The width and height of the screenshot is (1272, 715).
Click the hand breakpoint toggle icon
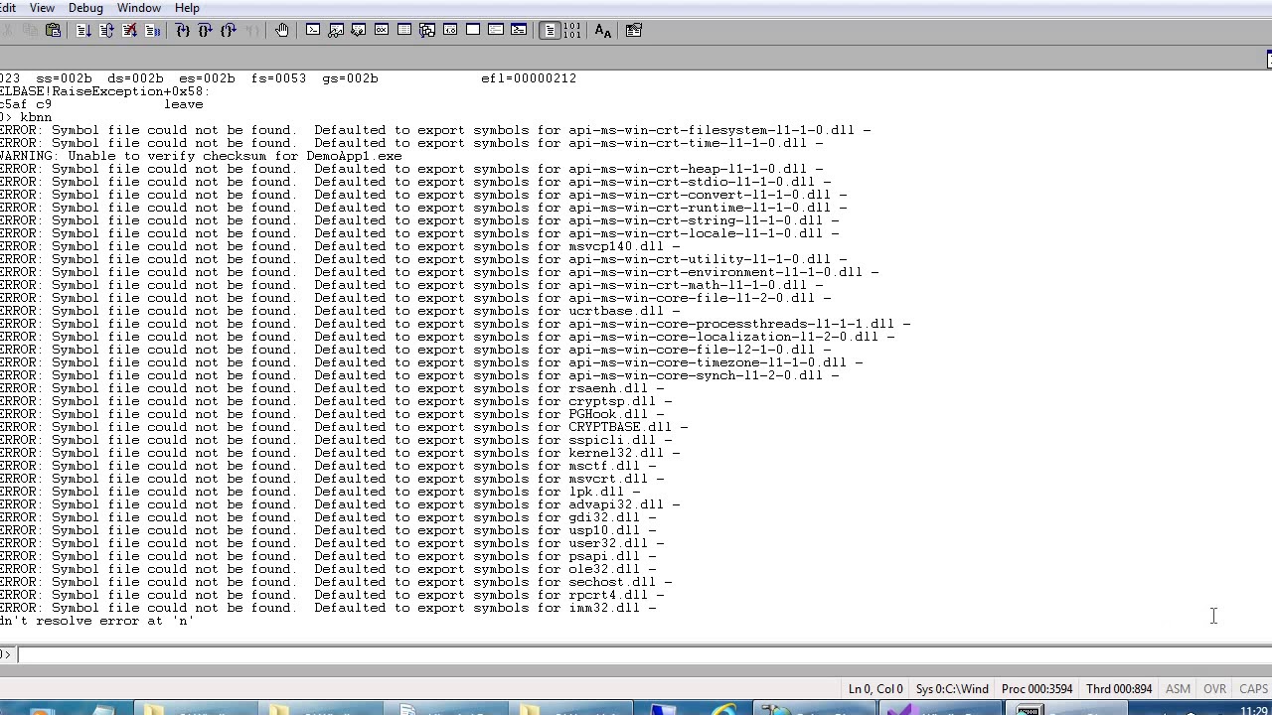[x=282, y=31]
